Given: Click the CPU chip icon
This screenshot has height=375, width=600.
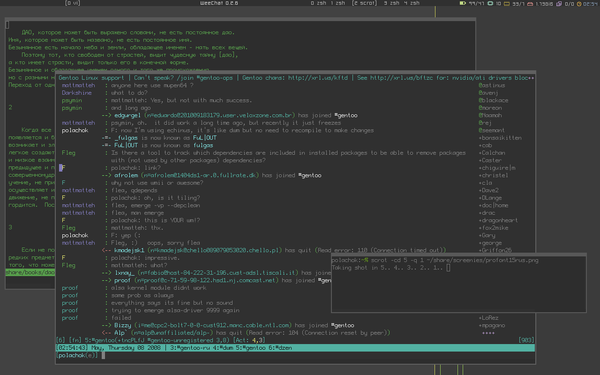Looking at the screenshot, I should click(x=490, y=3).
